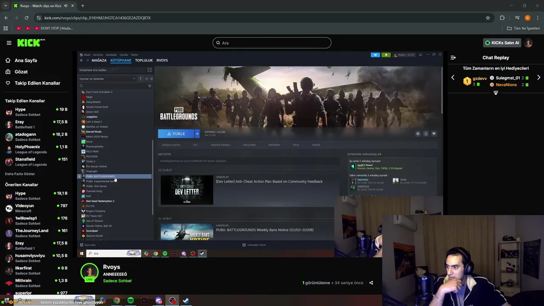Select the Rvoys - Watch clips on Kick tab
544x306 pixels.
click(41, 6)
